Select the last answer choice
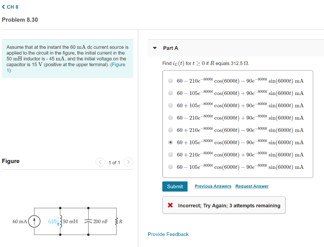The height and width of the screenshot is (247, 324). 171,167
